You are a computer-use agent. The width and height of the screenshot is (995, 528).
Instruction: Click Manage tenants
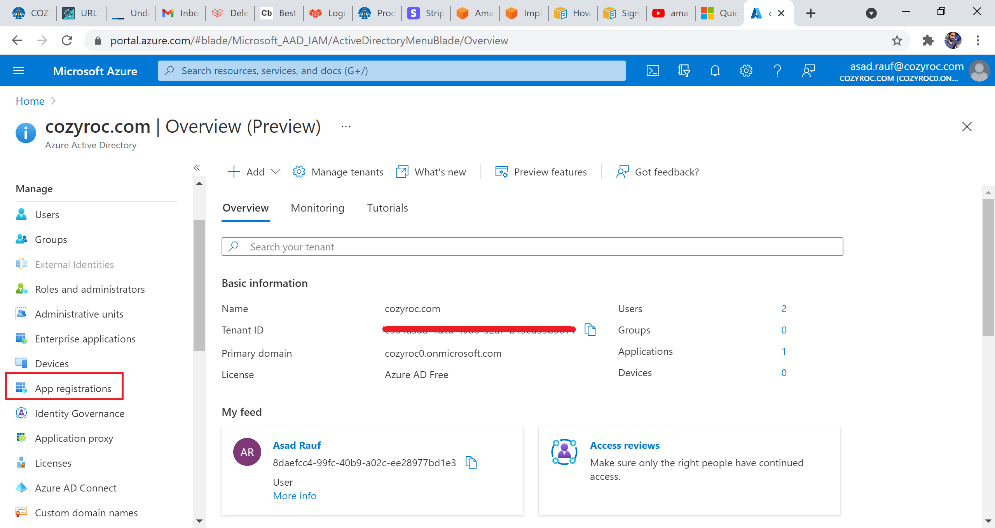point(338,172)
